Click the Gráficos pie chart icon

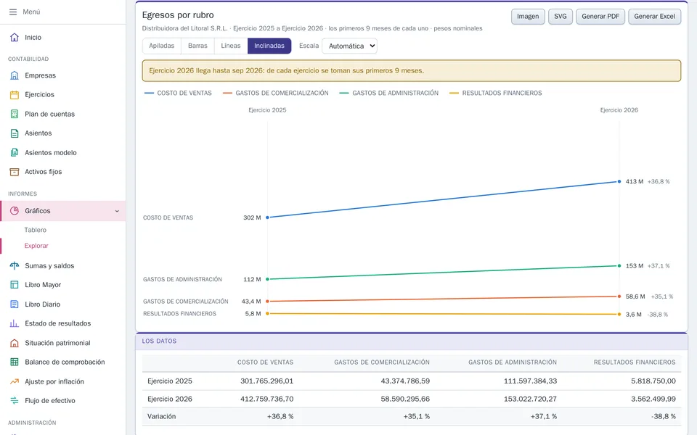15,211
